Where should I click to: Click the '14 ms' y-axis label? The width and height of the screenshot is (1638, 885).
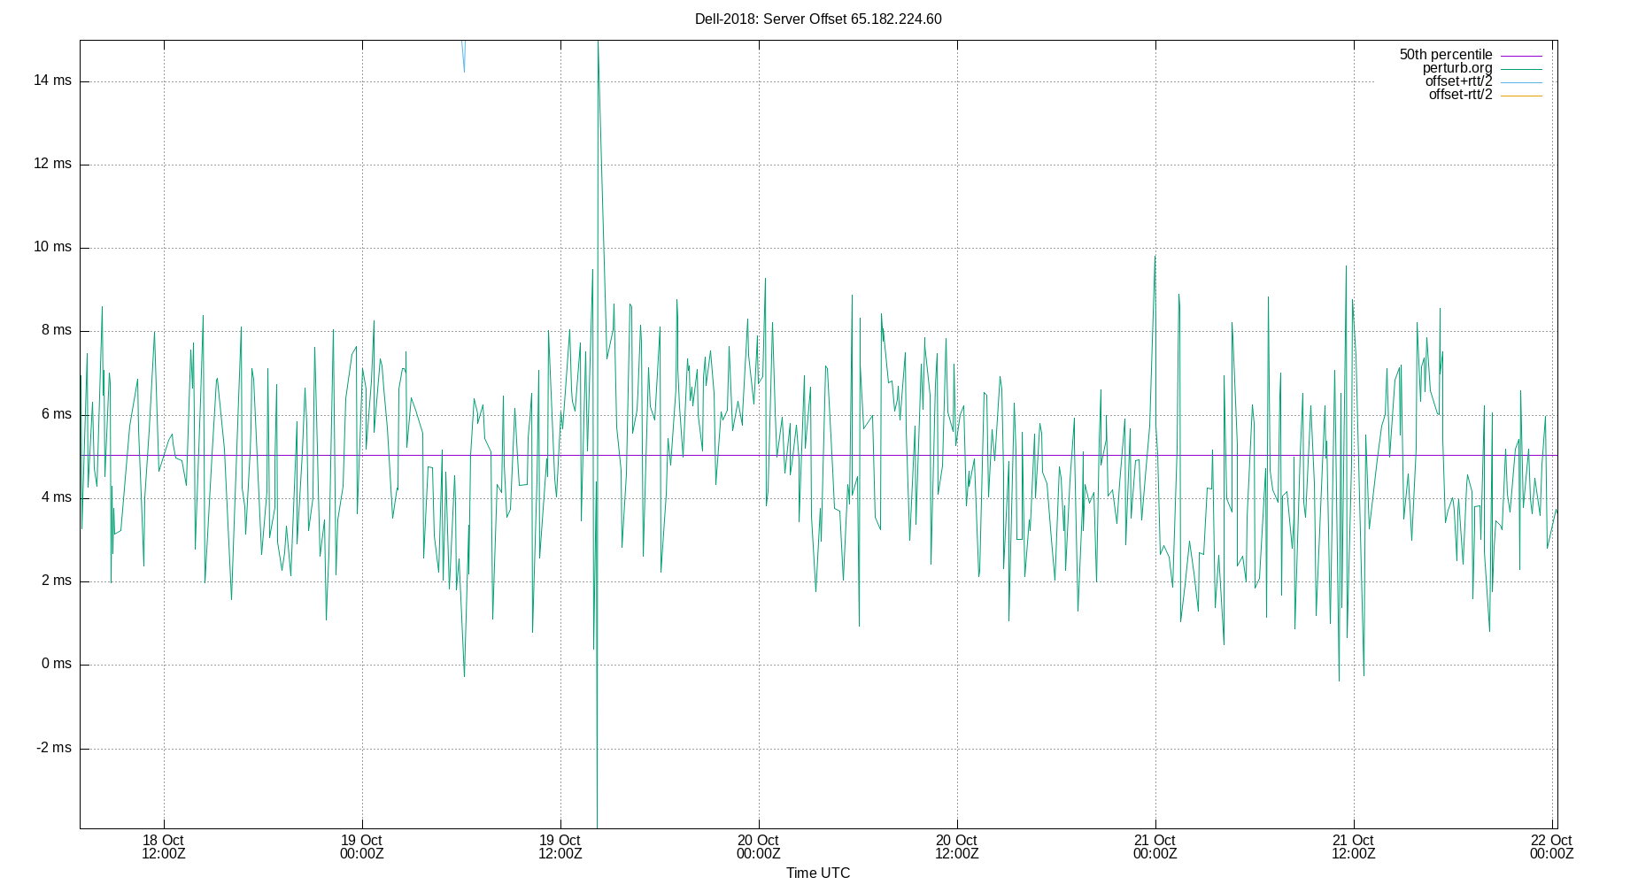tap(52, 81)
